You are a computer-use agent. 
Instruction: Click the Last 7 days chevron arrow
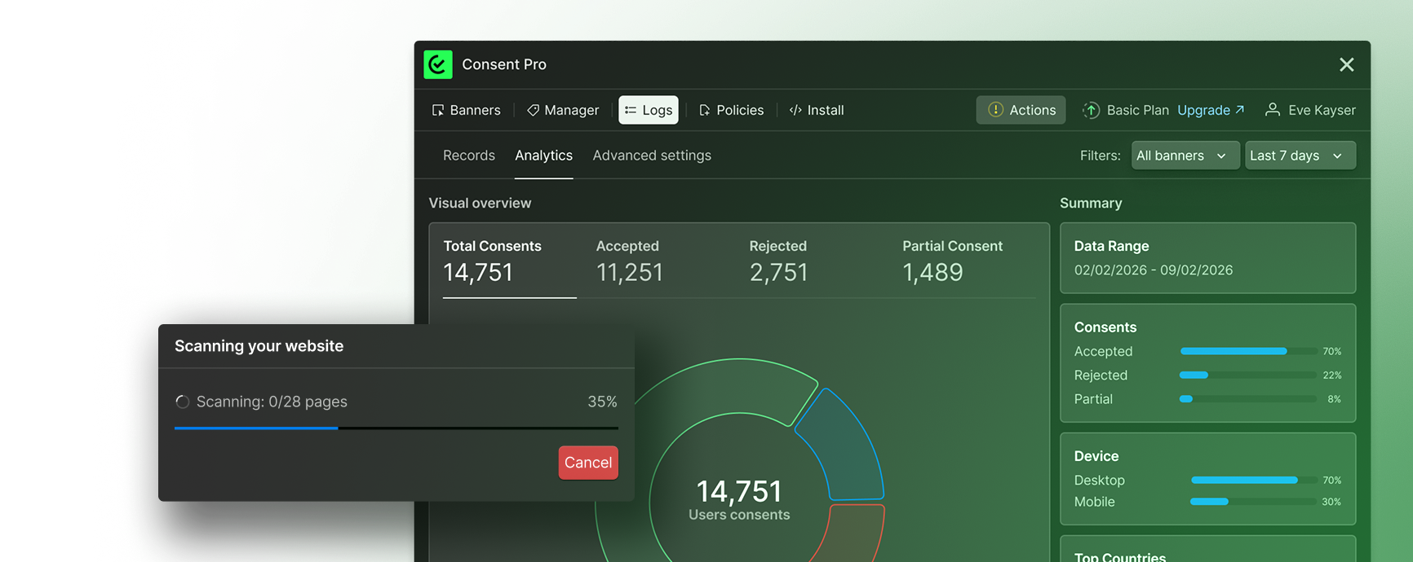(x=1337, y=156)
